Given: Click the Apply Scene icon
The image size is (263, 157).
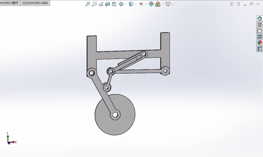Looking at the screenshot, I should [x=158, y=4].
